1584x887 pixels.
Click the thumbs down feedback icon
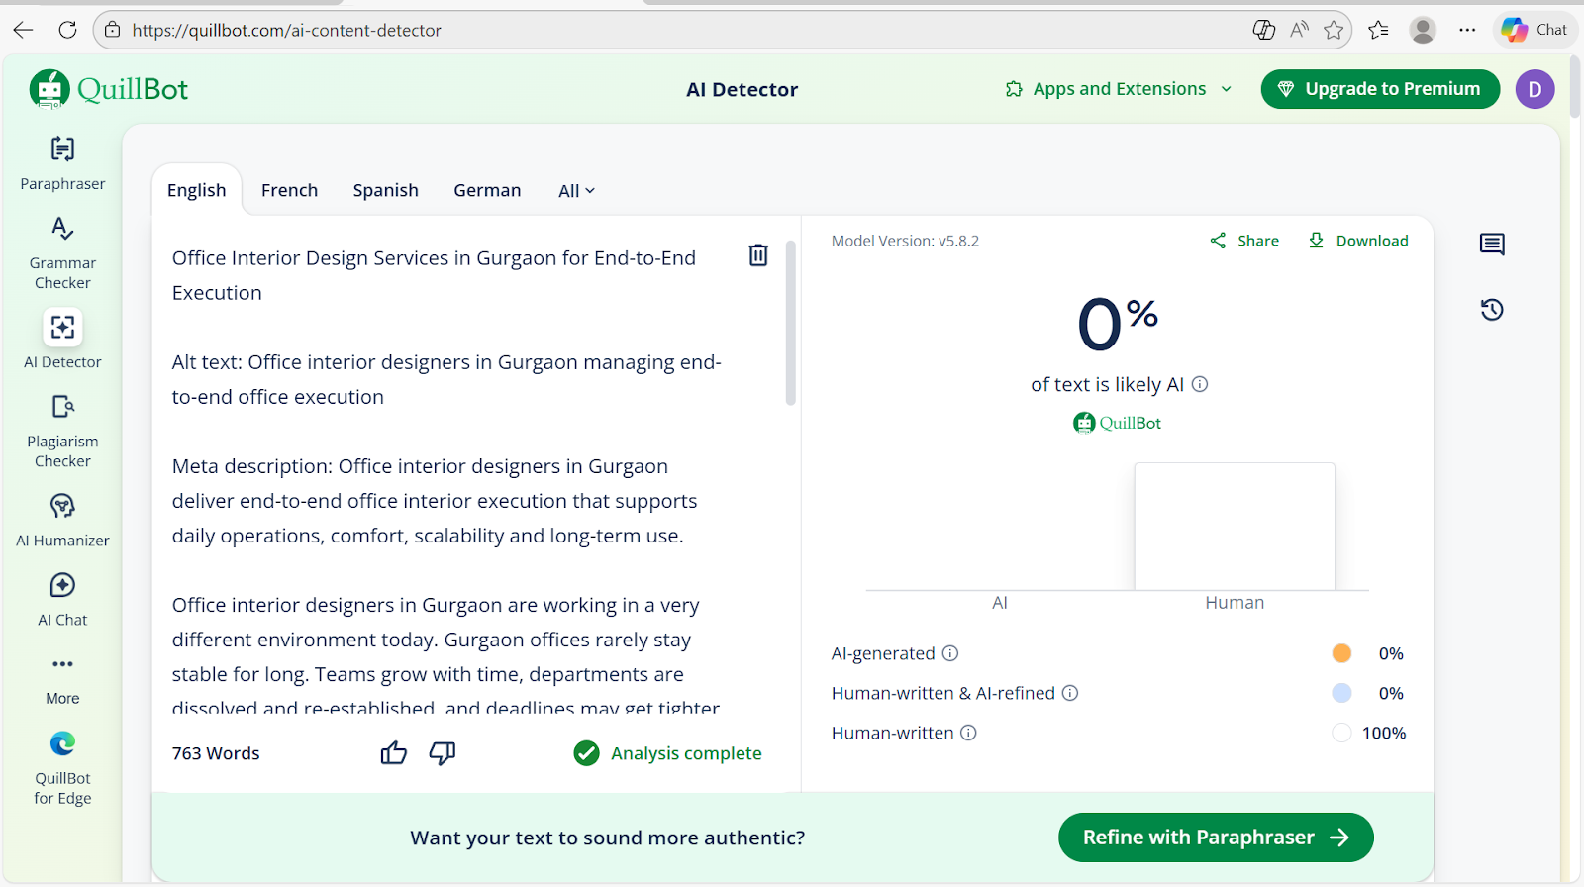[x=442, y=753]
